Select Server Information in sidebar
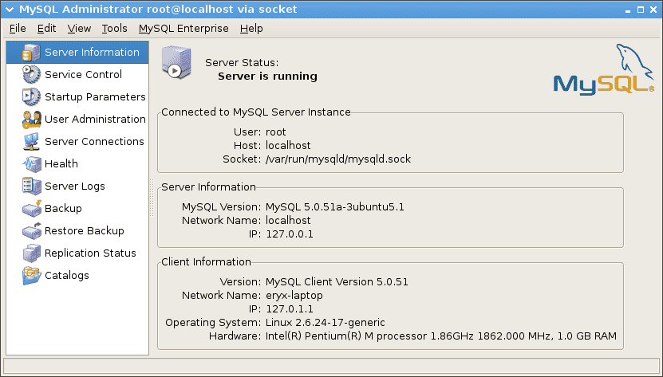The width and height of the screenshot is (663, 377). 77,53
